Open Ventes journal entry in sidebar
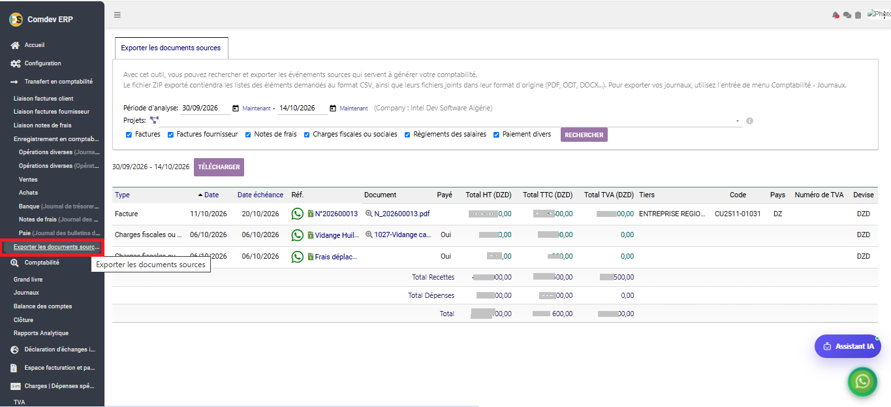Screen dimensions: 891x407 click(28, 179)
